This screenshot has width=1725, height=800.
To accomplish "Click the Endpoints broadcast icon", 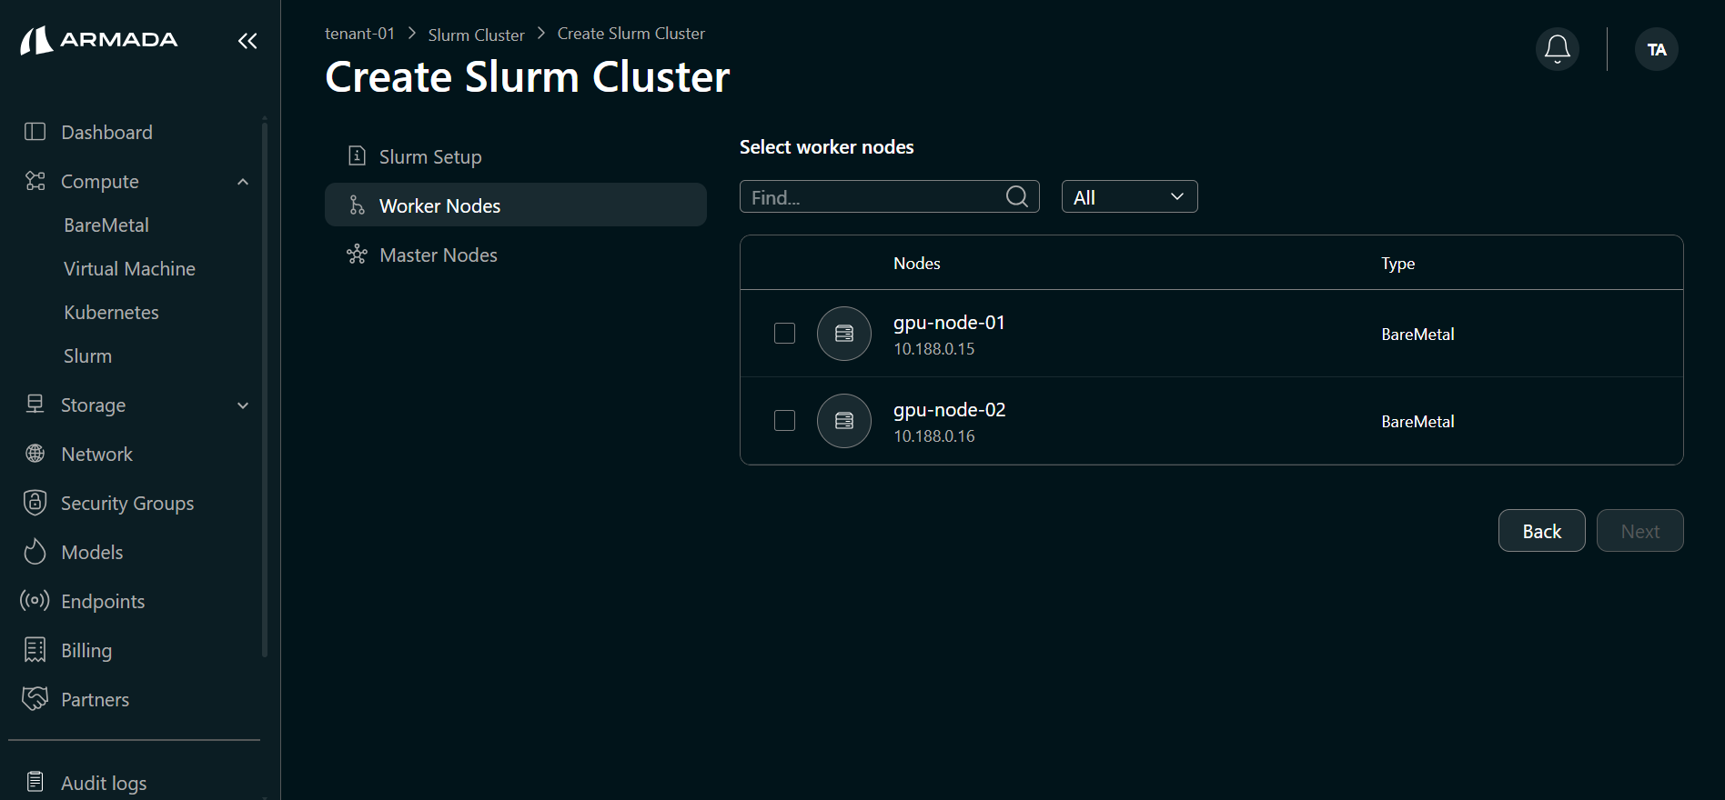I will click(35, 601).
